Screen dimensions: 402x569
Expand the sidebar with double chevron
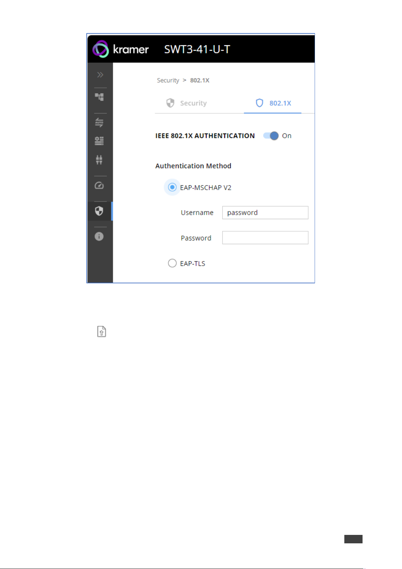(x=100, y=75)
